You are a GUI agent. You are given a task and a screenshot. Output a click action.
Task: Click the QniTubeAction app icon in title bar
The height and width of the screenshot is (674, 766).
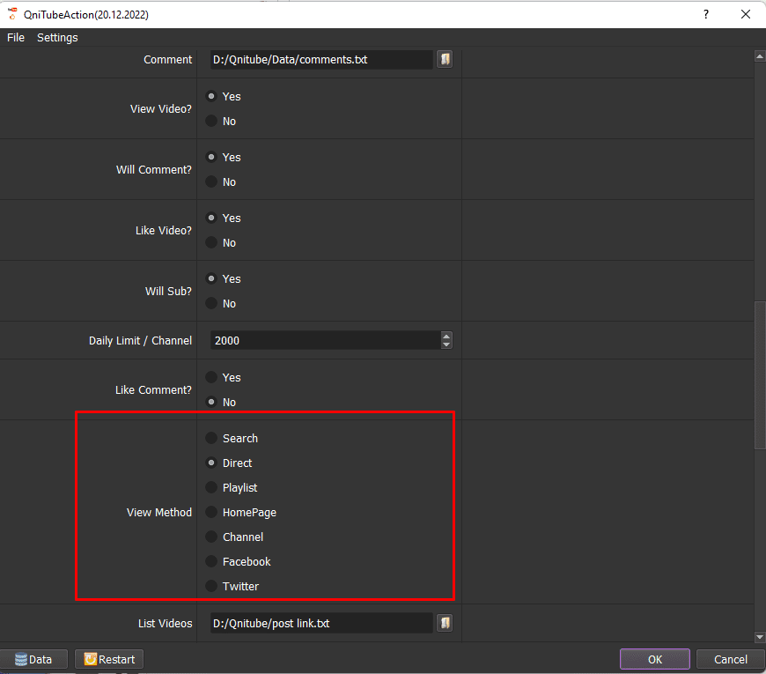point(12,14)
